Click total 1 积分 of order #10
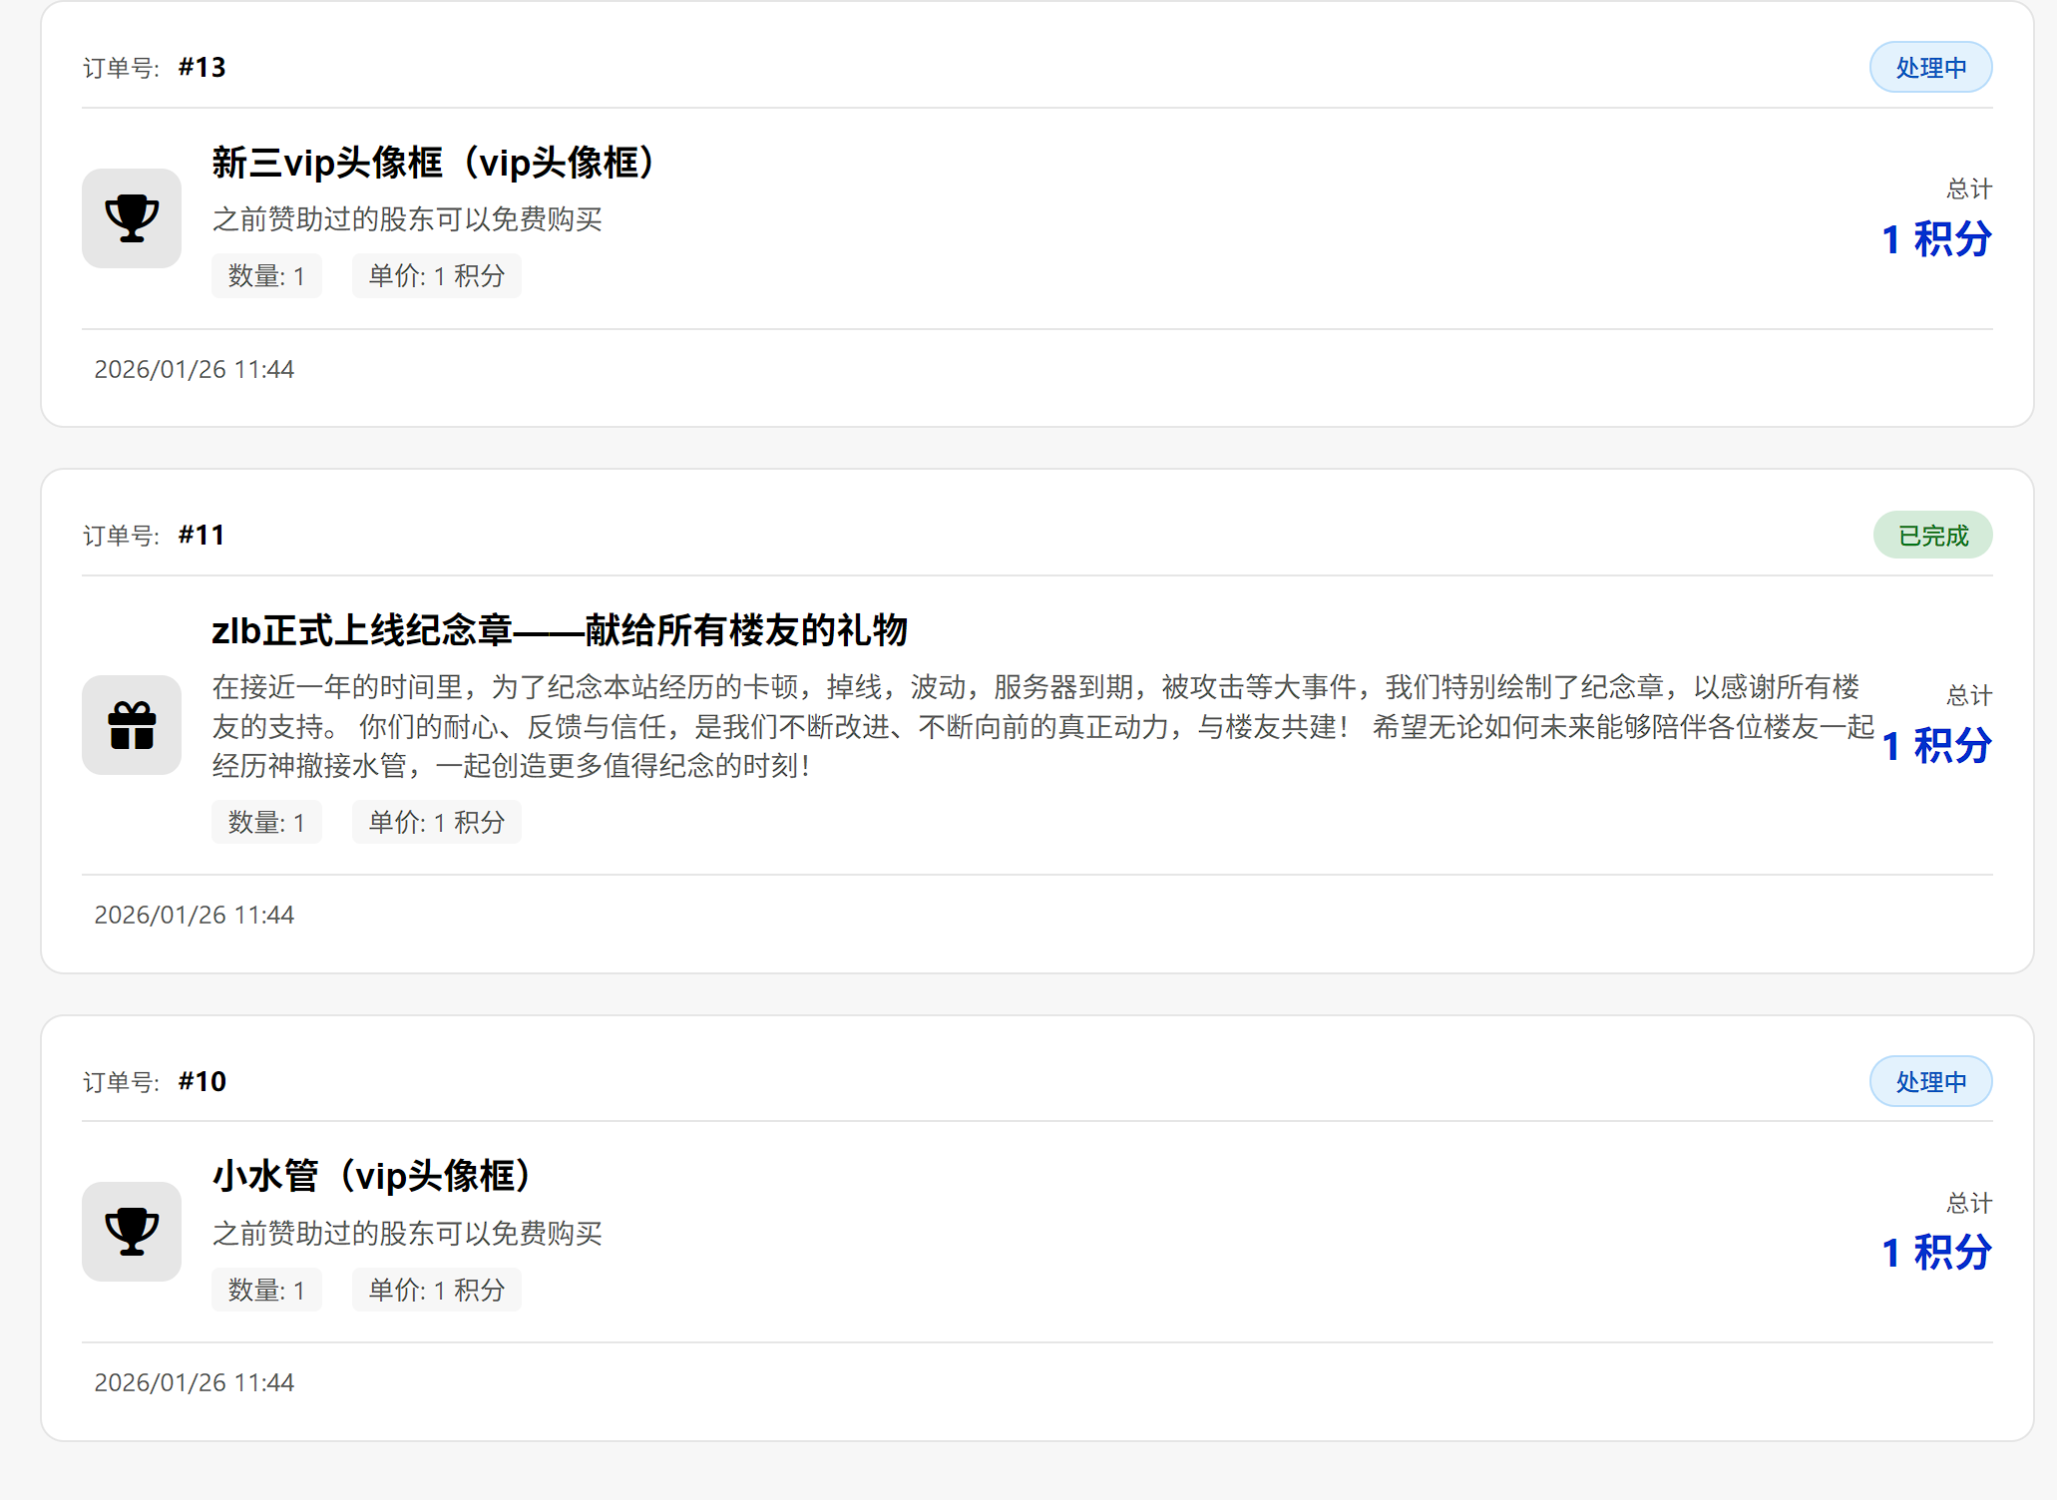 (x=1935, y=1253)
